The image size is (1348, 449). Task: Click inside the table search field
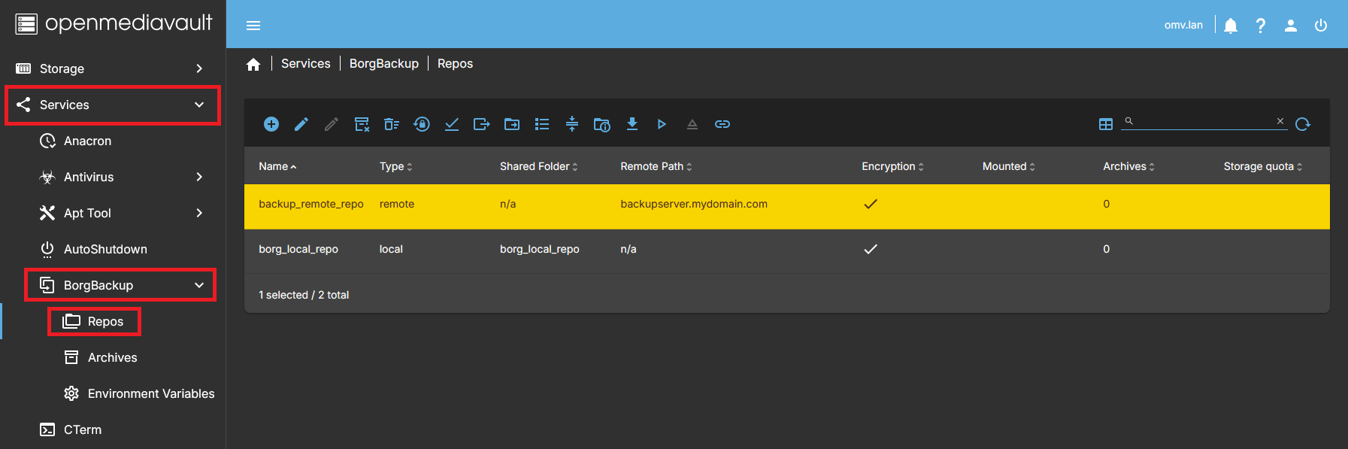[x=1203, y=121]
